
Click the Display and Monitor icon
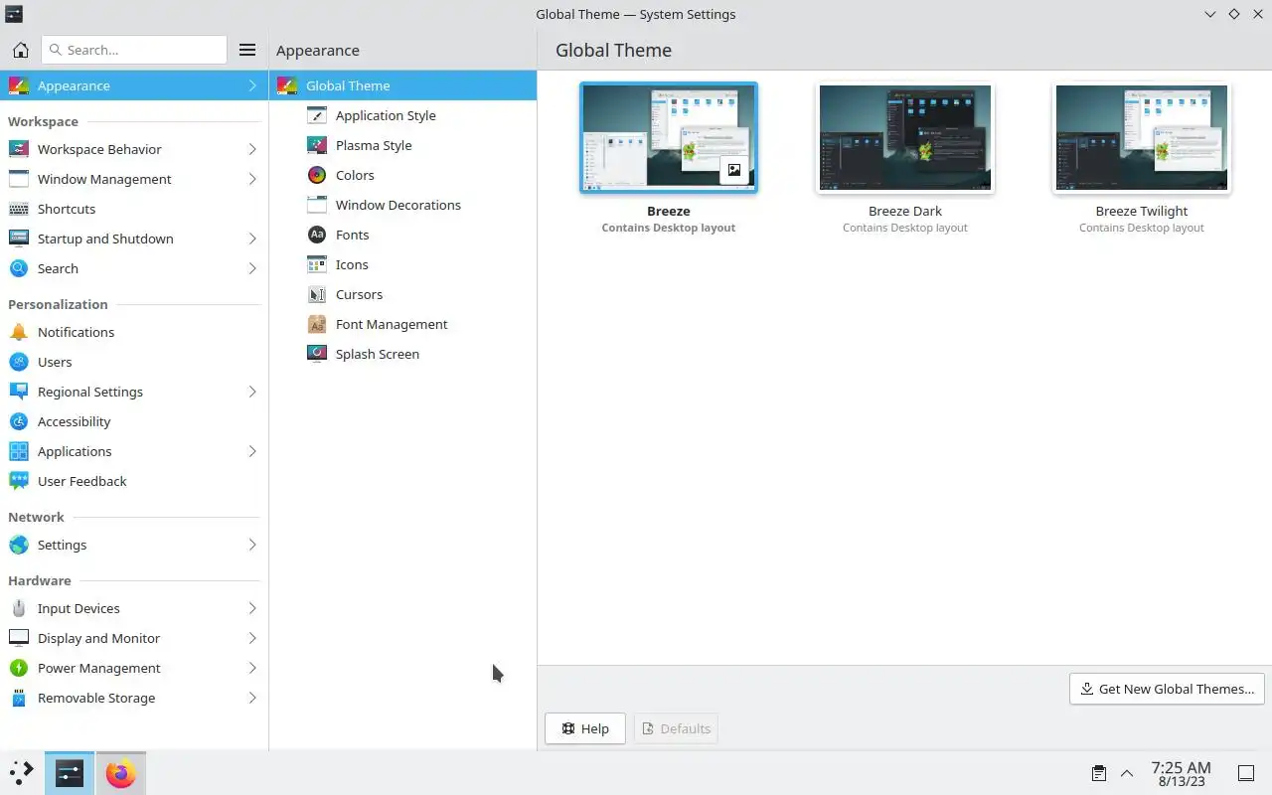(x=18, y=638)
